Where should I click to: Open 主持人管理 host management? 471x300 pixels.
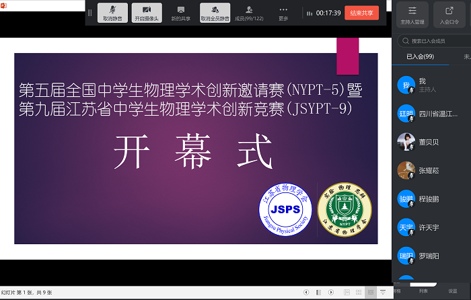[x=412, y=14]
